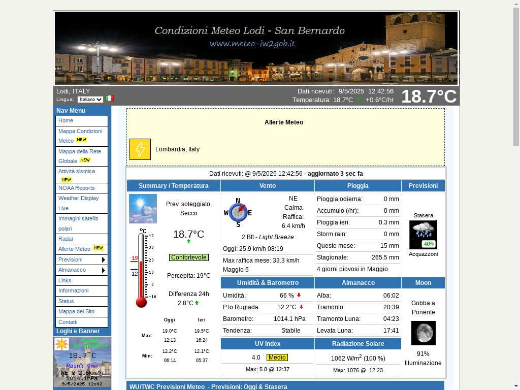Open the Lingua language dropdown
The image size is (520, 390).
[x=90, y=100]
